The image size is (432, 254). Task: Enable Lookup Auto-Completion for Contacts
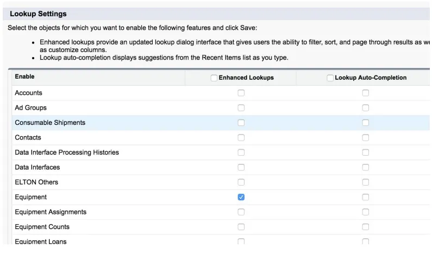click(x=366, y=138)
